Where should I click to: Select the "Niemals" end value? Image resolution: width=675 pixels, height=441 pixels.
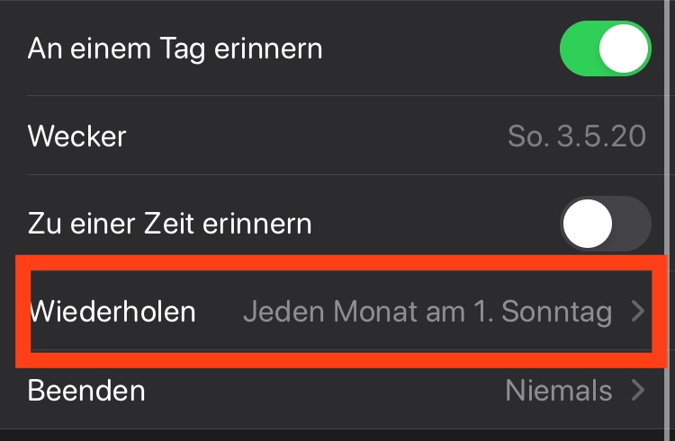pyautogui.click(x=558, y=391)
